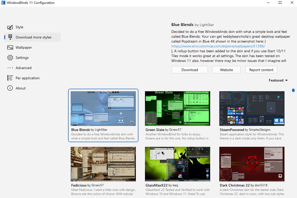This screenshot has width=297, height=198.
Task: Click the 'GlassMaxX22 by basj' title
Action: click(161, 185)
